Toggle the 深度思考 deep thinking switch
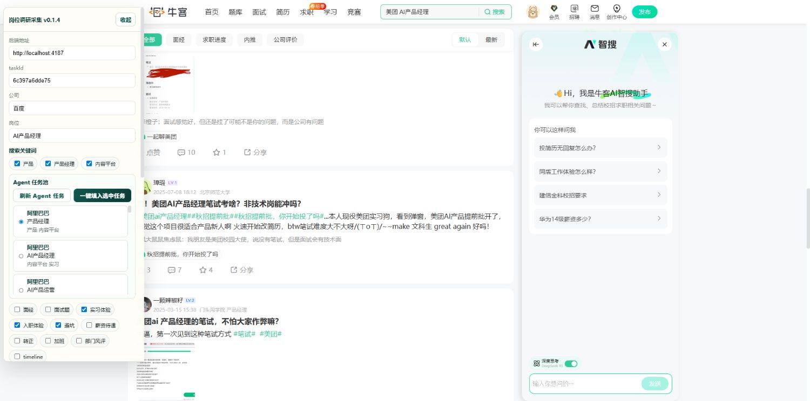Image resolution: width=810 pixels, height=401 pixels. [x=571, y=364]
